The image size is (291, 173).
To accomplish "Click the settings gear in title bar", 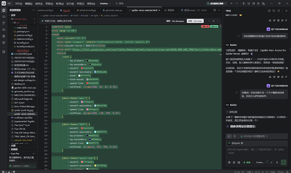I will pos(259,3).
